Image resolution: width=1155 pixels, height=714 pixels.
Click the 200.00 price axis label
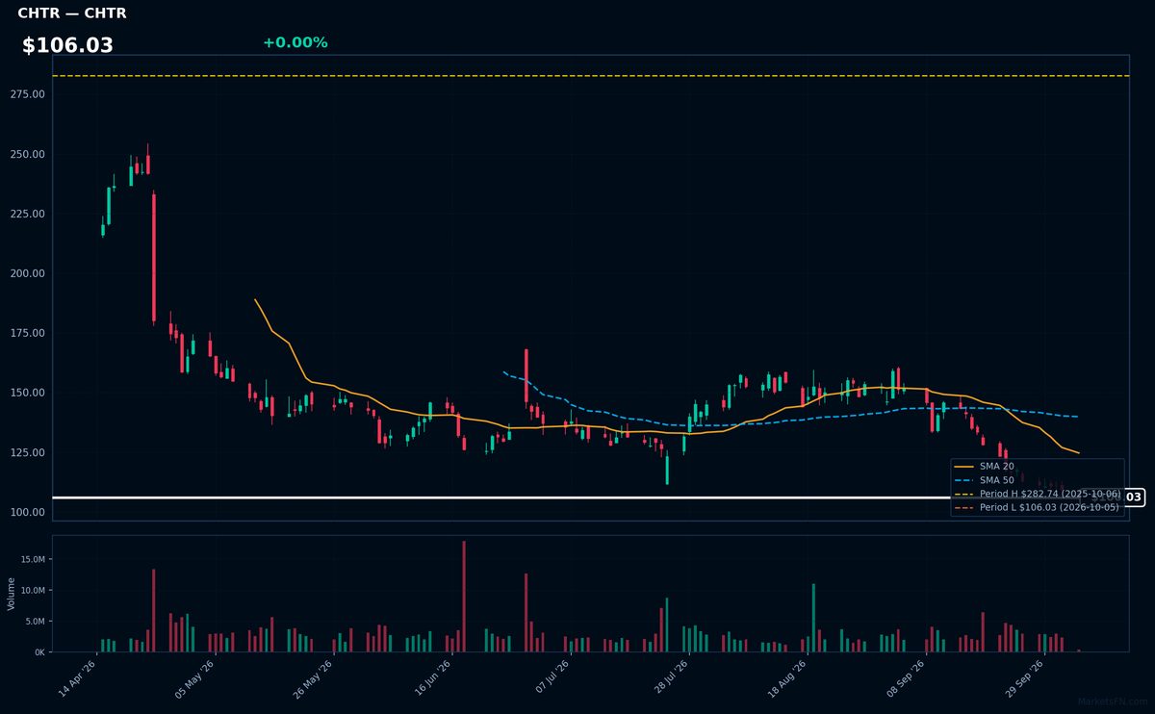29,273
